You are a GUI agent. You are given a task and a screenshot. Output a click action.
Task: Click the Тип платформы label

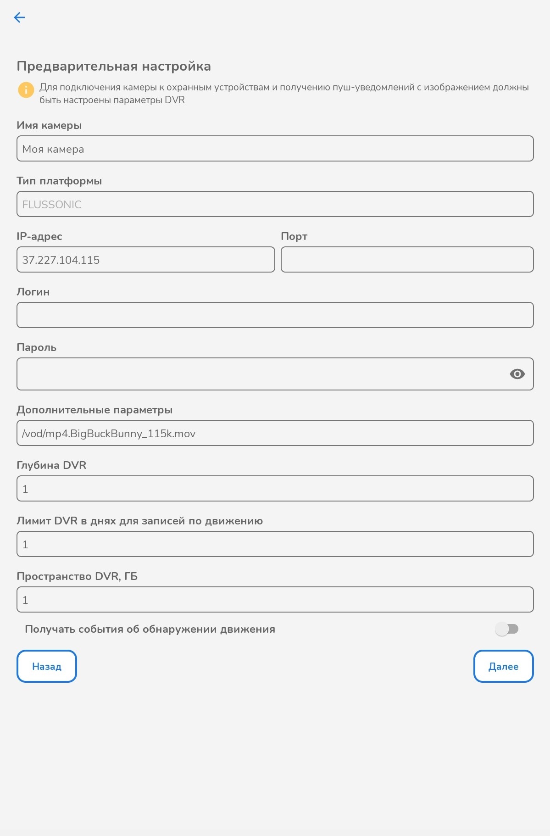pyautogui.click(x=59, y=181)
